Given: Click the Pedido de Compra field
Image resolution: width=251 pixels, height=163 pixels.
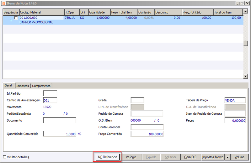Looking at the screenshot, I should pos(147,113).
